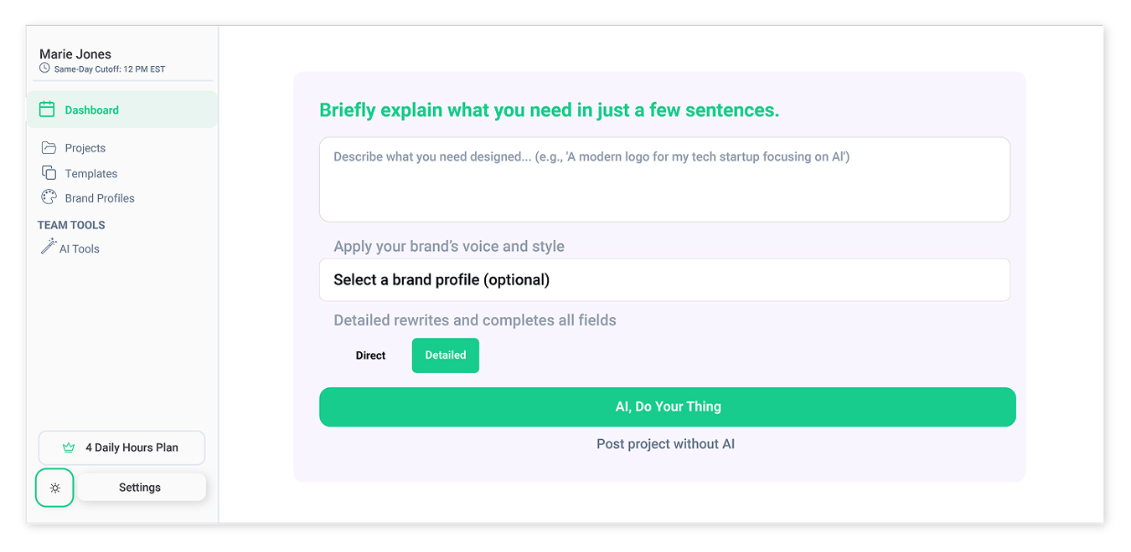Click the AI Tools magic wand icon

click(x=49, y=248)
